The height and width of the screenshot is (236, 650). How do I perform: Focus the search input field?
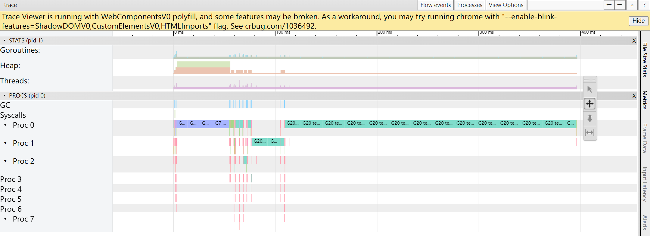point(565,5)
